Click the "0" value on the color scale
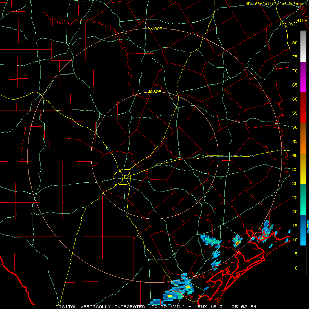Image resolution: width=309 pixels, height=309 pixels. point(296,268)
